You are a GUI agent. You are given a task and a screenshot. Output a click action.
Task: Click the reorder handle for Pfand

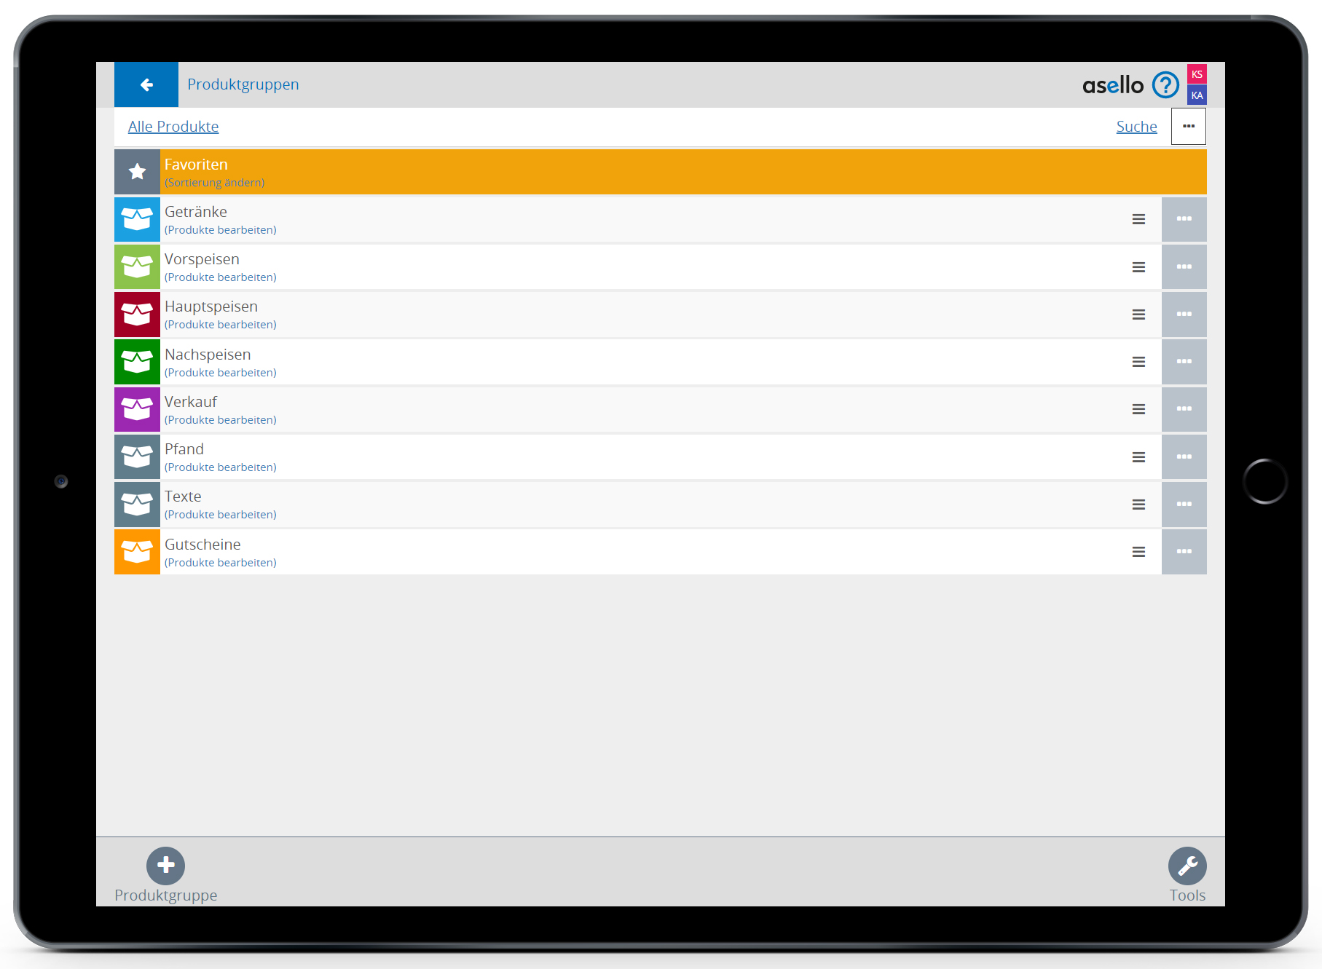pyautogui.click(x=1138, y=457)
